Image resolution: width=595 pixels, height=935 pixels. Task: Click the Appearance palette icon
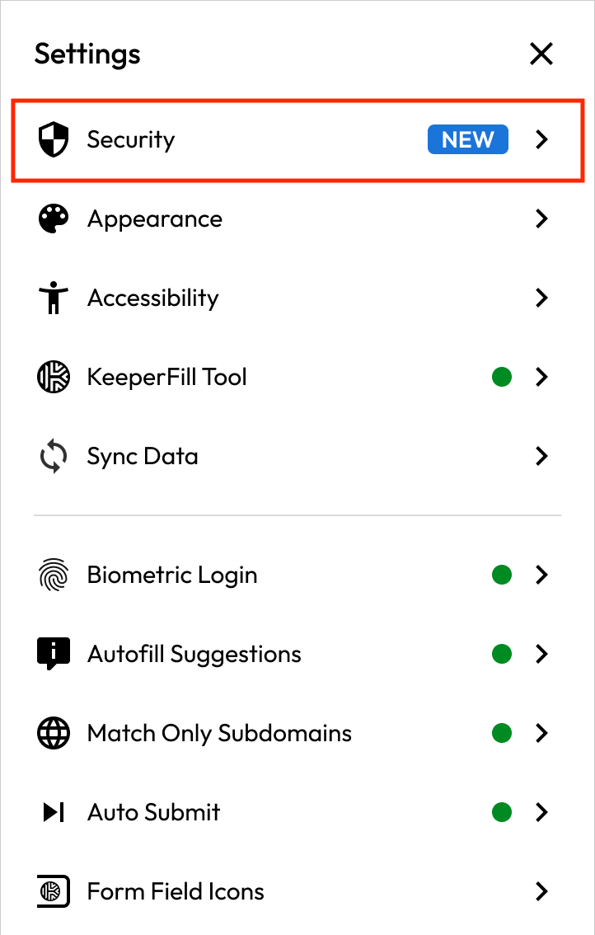pyautogui.click(x=54, y=218)
